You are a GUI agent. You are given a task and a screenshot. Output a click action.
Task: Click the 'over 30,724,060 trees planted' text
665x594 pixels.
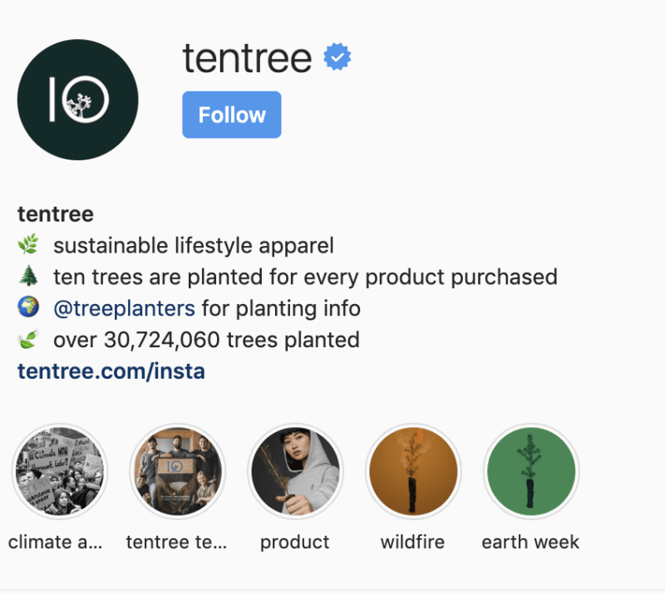[206, 340]
